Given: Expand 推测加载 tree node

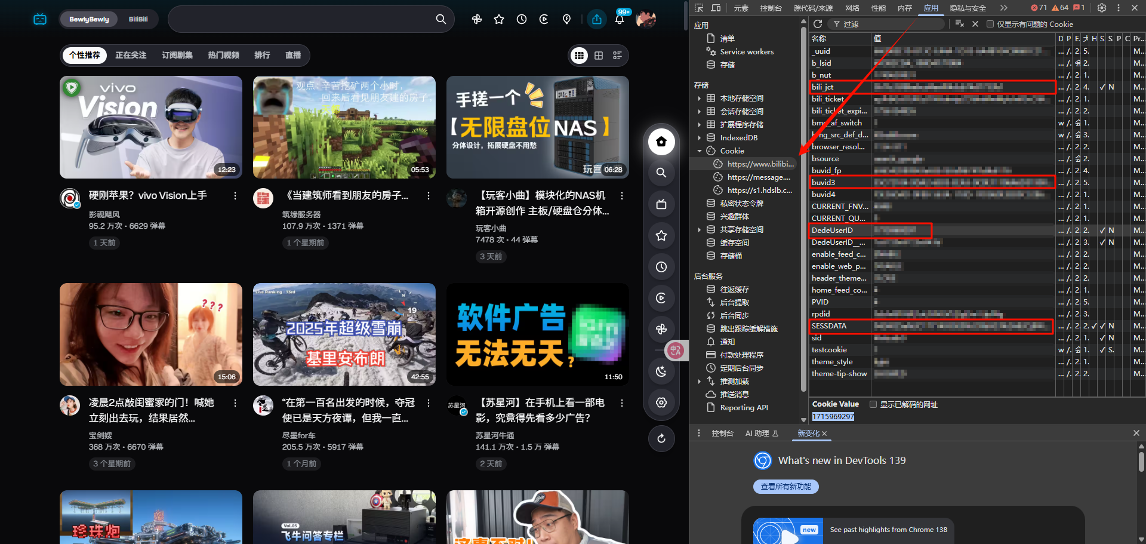Looking at the screenshot, I should [700, 382].
